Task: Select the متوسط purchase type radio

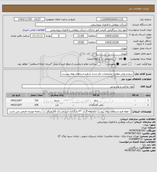Action: tap(118, 64)
